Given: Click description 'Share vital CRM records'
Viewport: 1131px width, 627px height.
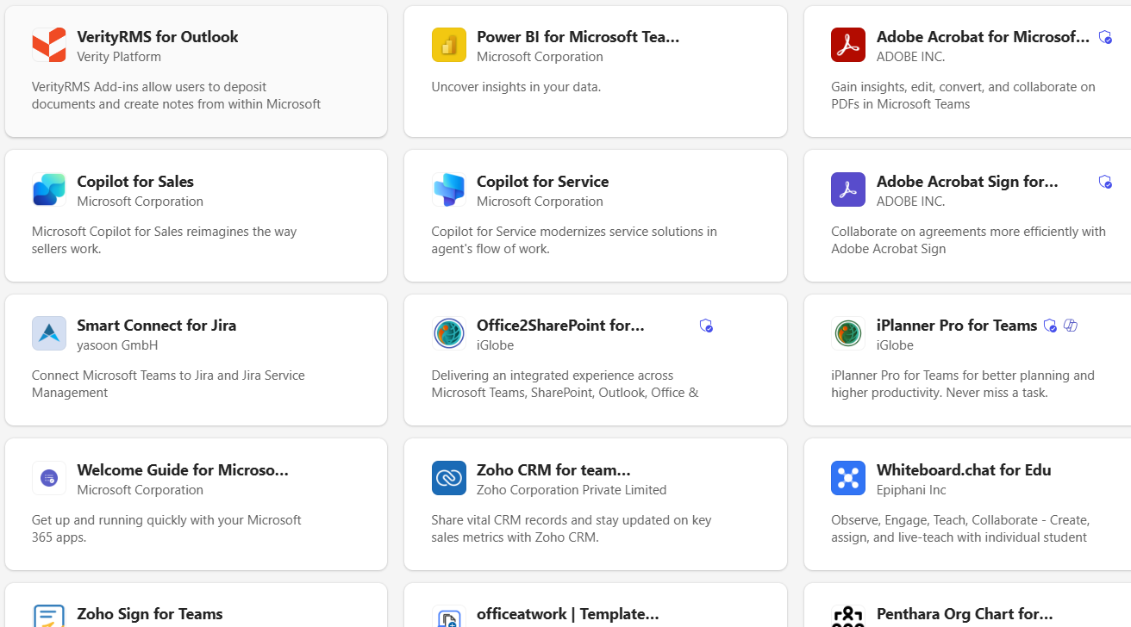Looking at the screenshot, I should click(x=572, y=529).
